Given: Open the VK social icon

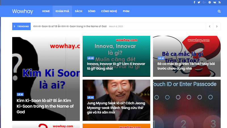Looking at the screenshot, I should [x=215, y=2].
